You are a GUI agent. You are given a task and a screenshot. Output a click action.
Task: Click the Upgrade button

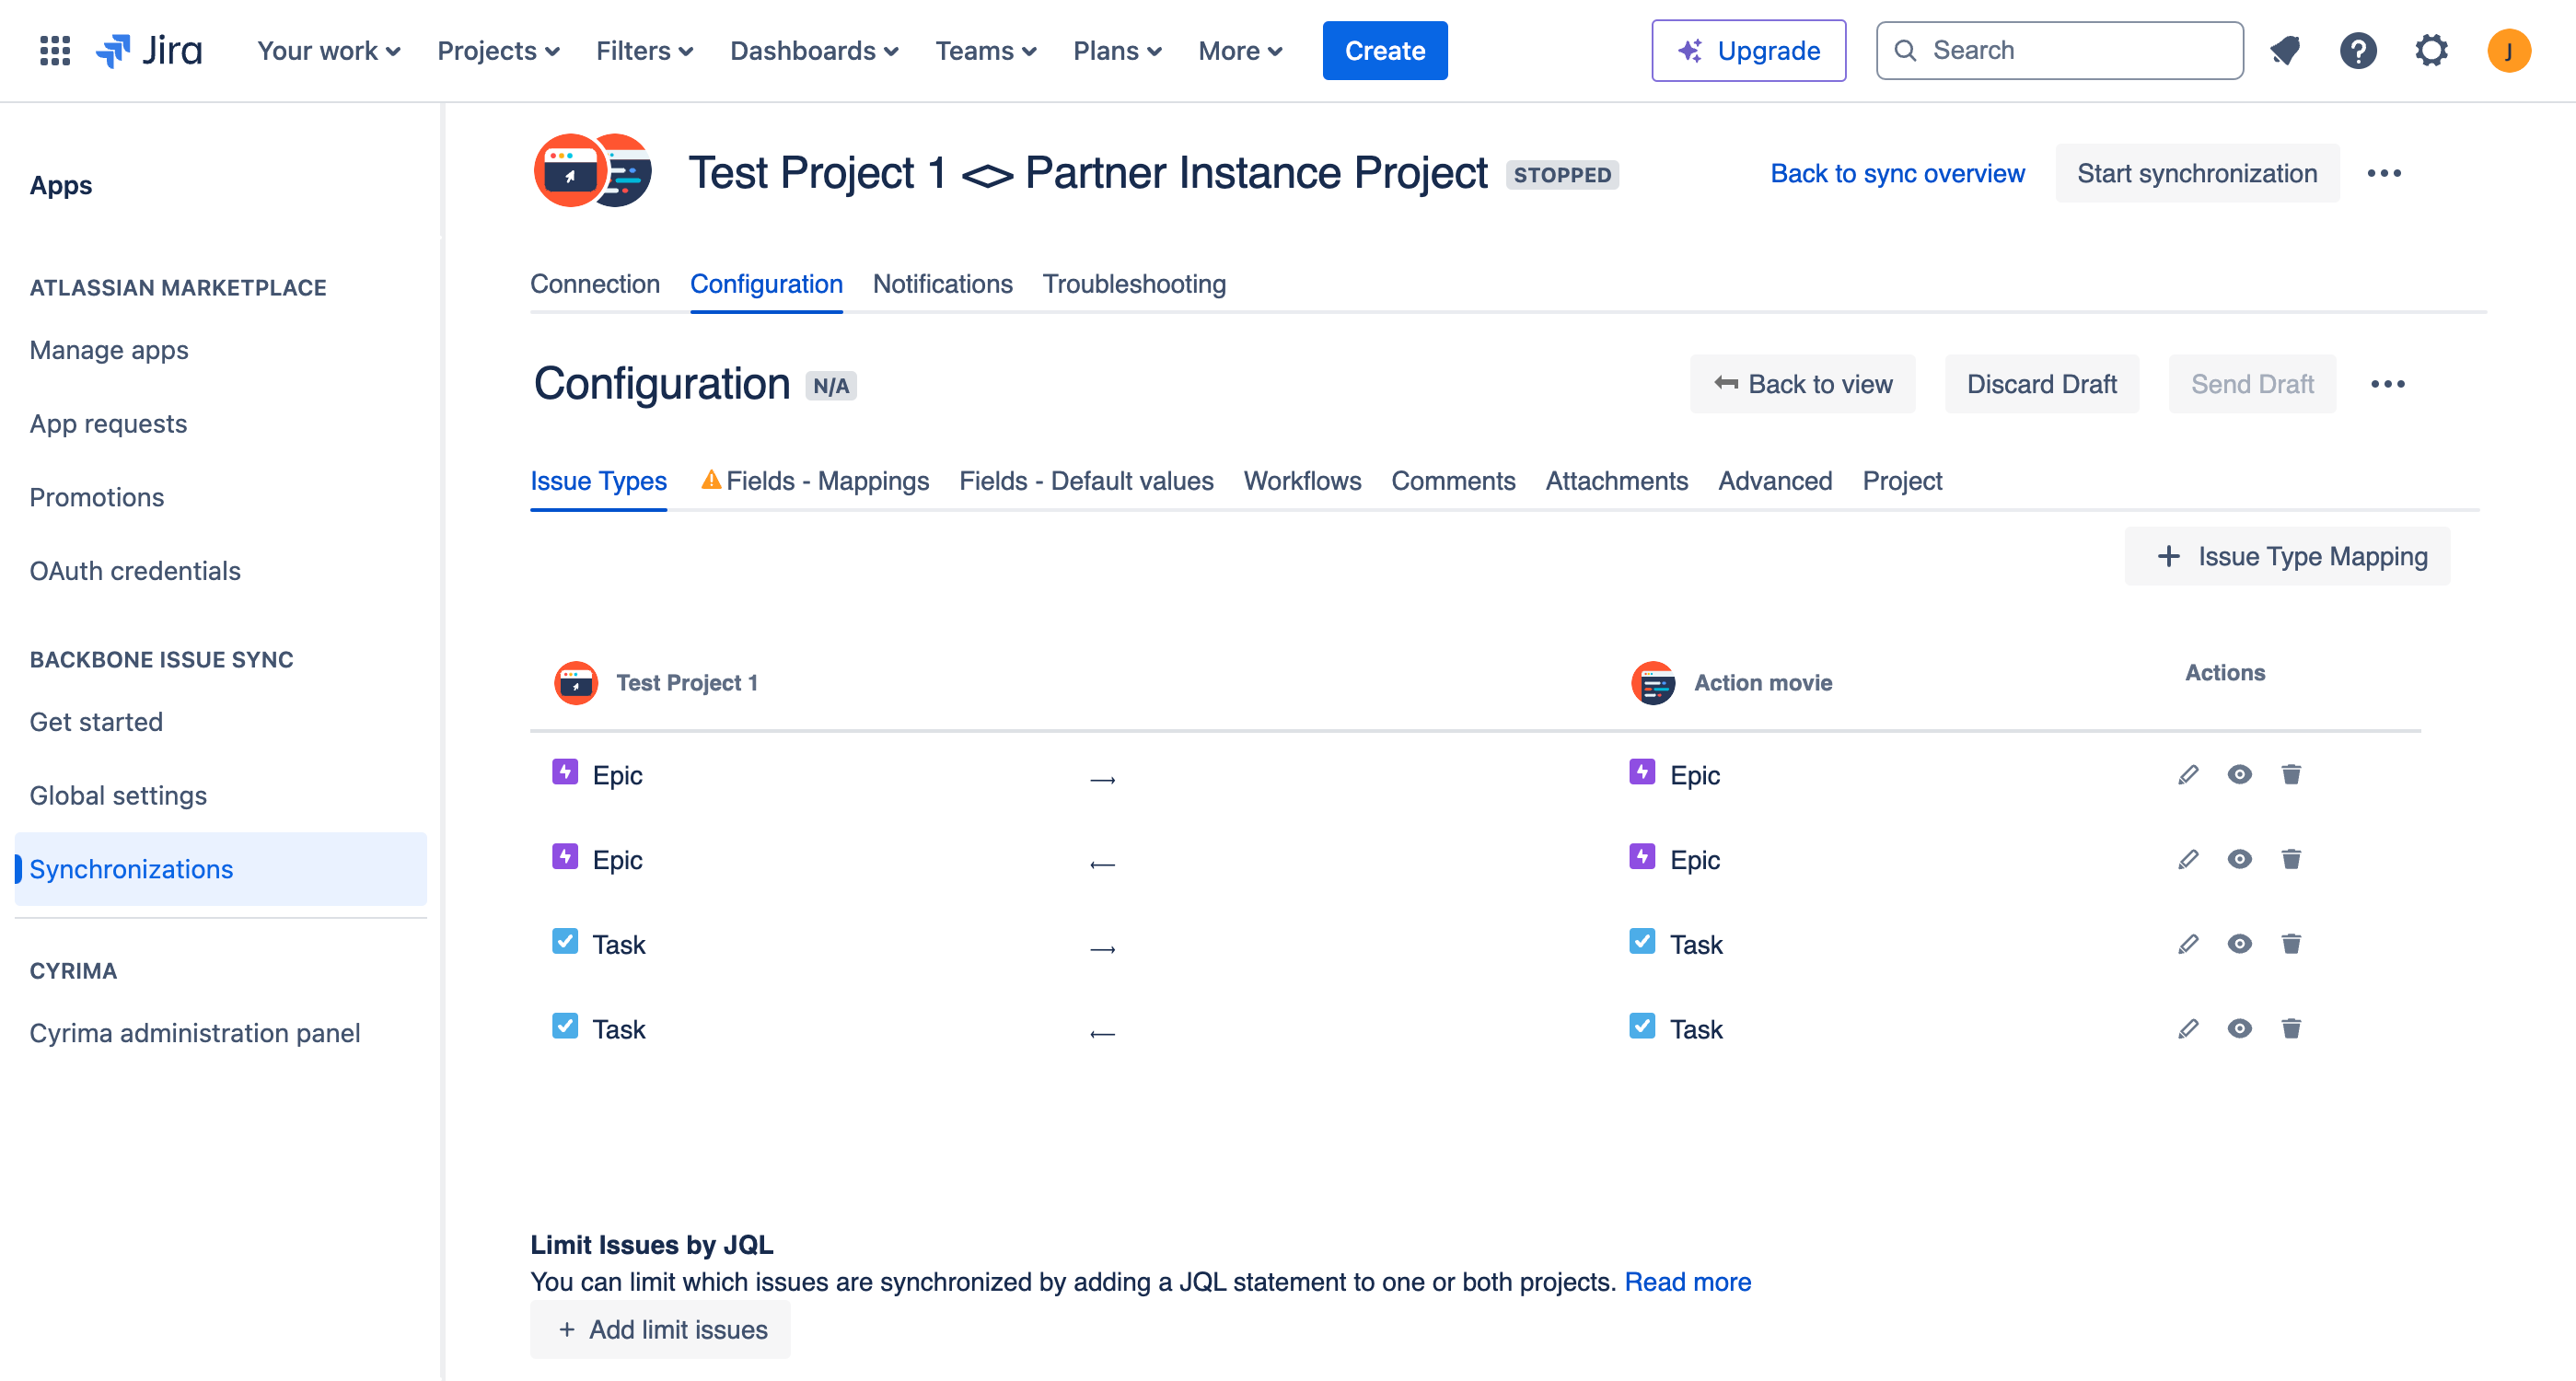pyautogui.click(x=1748, y=50)
